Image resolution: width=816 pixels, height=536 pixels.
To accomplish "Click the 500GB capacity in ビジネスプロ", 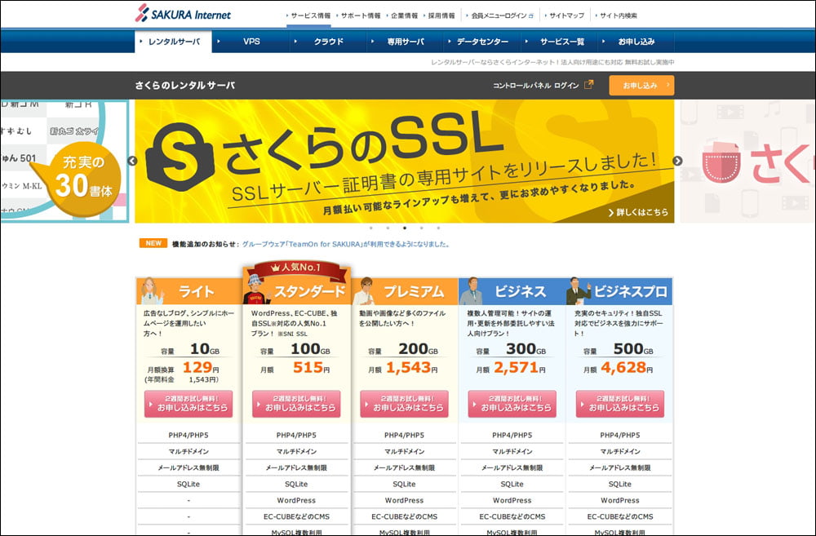I will (x=633, y=348).
